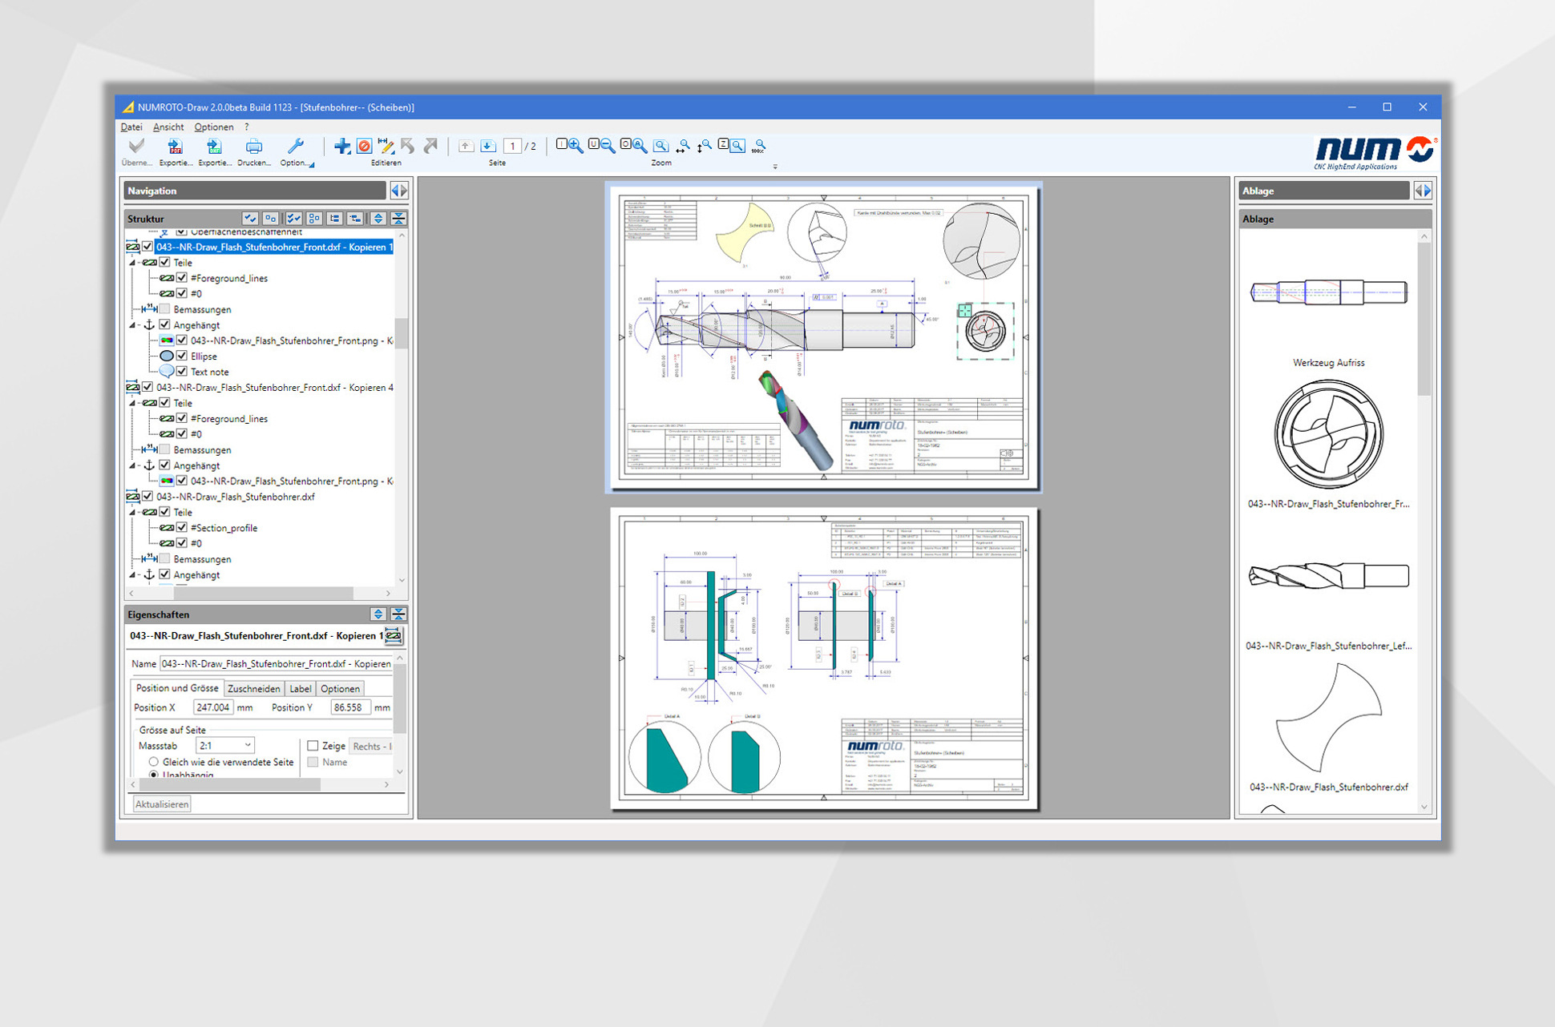Click the Drucken printer icon
The image size is (1555, 1027).
pos(253,147)
